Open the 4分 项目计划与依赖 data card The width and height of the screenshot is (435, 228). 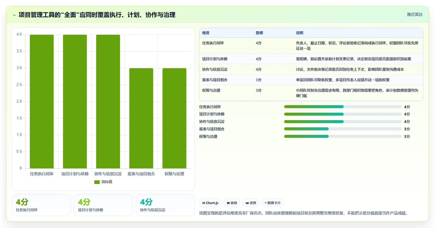pos(103,205)
